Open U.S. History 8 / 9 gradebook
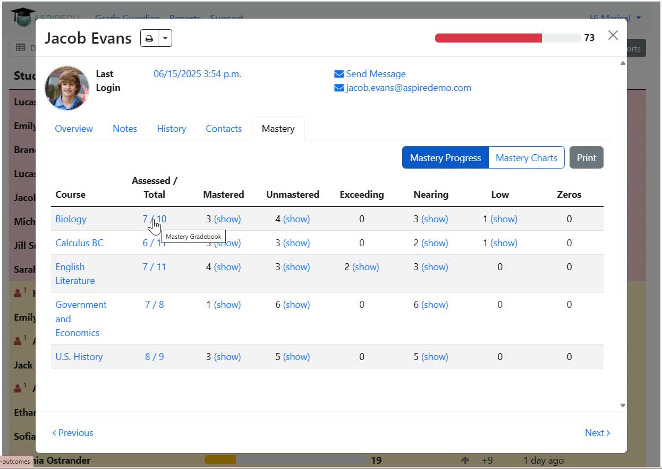This screenshot has height=469, width=662. (x=155, y=357)
